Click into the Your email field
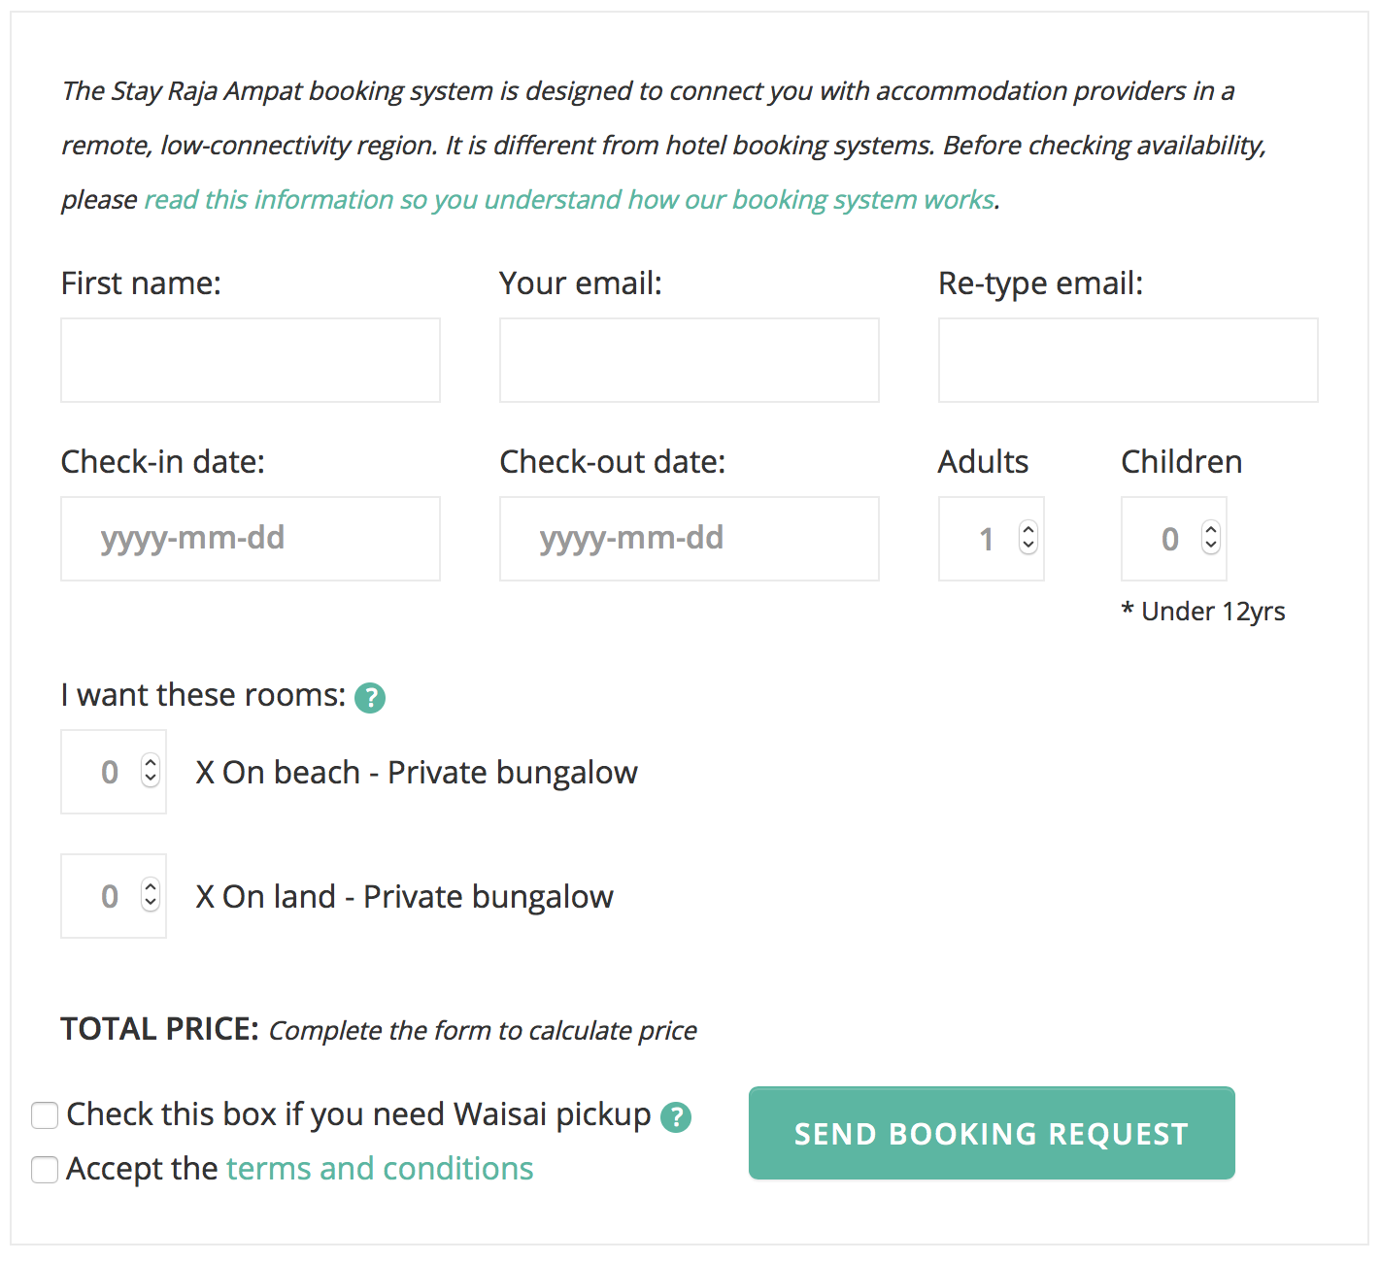Viewport: 1381px width, 1262px height. coord(690,360)
